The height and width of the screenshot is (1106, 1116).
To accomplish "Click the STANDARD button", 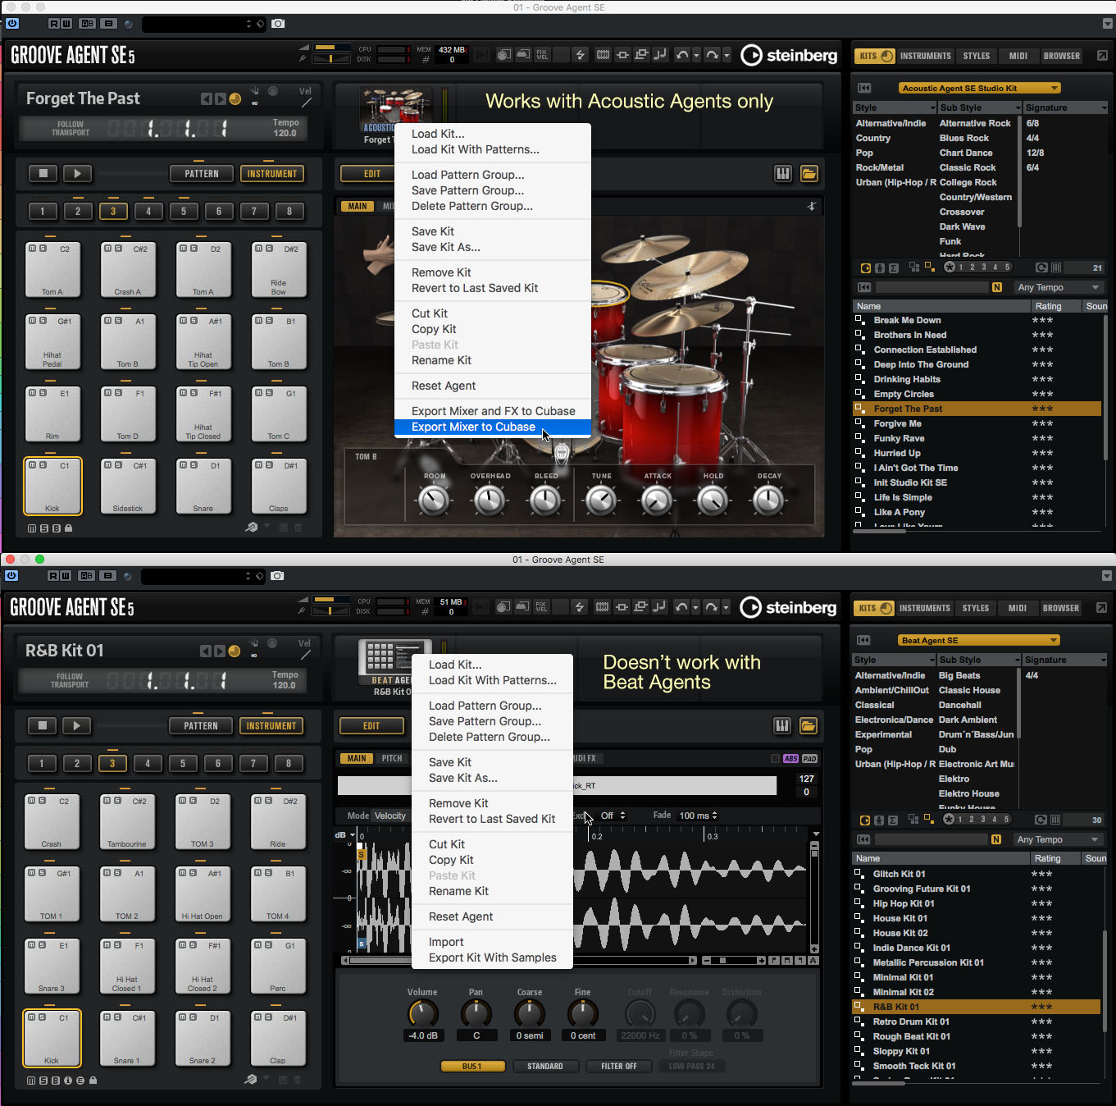I will tap(545, 1067).
